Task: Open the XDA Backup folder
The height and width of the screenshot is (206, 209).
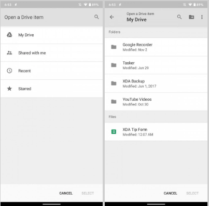Action: (x=156, y=84)
